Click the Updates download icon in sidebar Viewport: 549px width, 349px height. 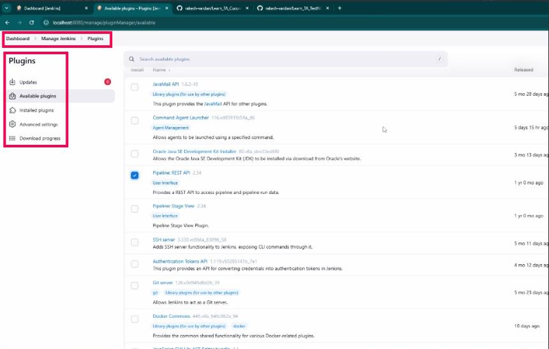tap(12, 82)
